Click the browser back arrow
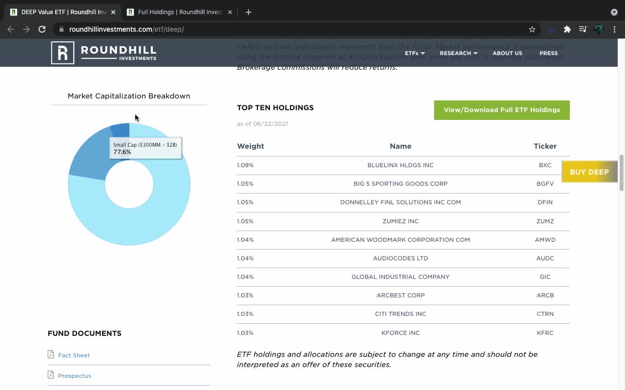 (x=11, y=29)
